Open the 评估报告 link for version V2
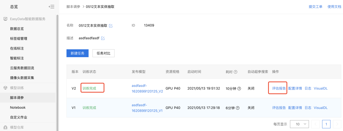Screen dimensions: 343x131 click(279, 88)
